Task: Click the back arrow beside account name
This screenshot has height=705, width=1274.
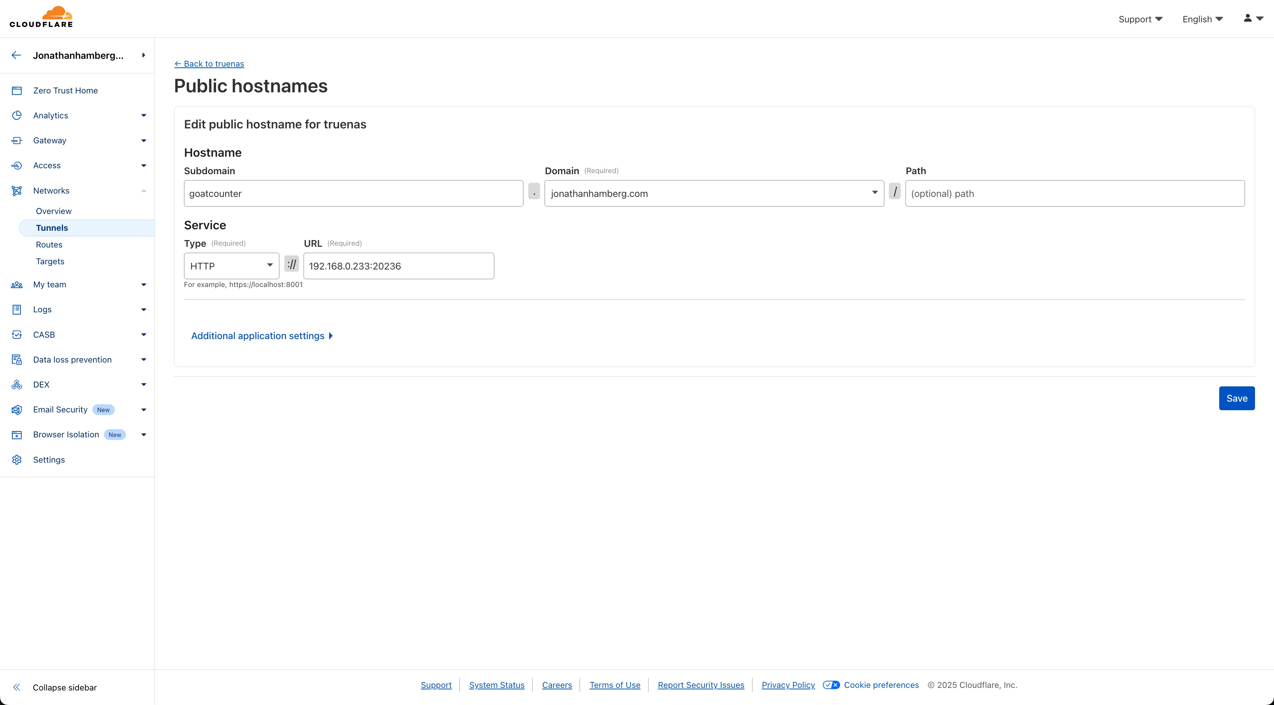Action: point(16,55)
